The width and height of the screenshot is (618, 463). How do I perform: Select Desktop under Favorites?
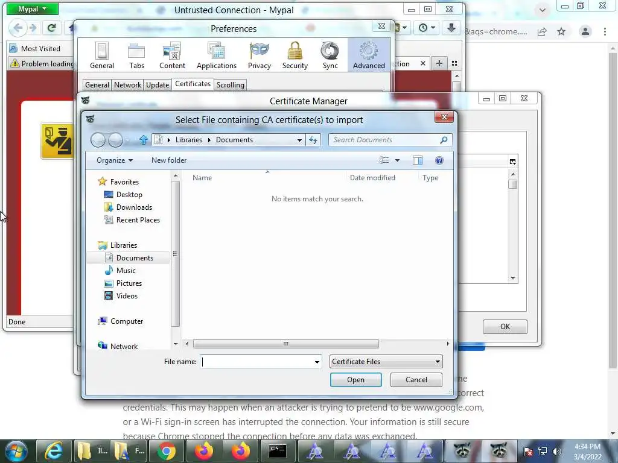point(129,195)
